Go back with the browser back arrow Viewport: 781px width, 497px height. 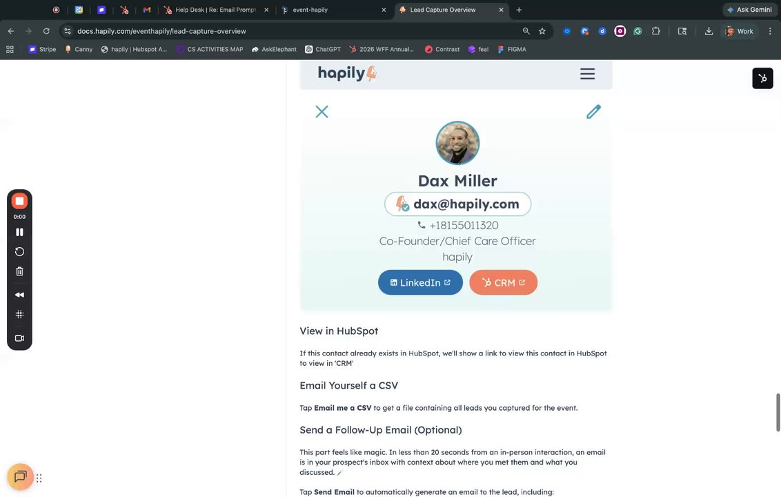click(x=11, y=31)
